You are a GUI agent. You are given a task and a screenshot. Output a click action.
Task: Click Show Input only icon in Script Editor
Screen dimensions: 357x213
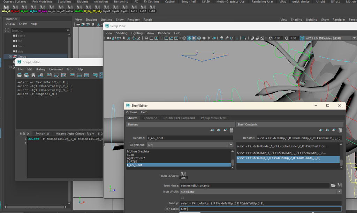(x=79, y=75)
